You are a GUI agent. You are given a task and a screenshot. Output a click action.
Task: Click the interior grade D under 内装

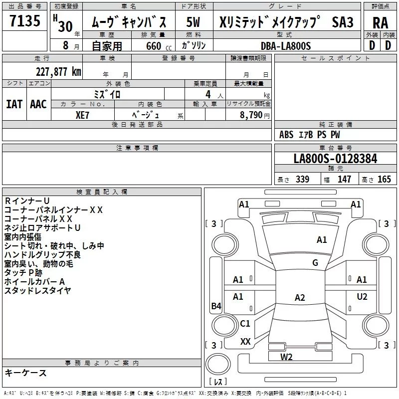[388, 45]
